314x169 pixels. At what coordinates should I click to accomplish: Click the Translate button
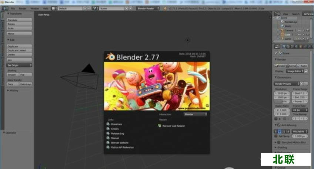19,20
